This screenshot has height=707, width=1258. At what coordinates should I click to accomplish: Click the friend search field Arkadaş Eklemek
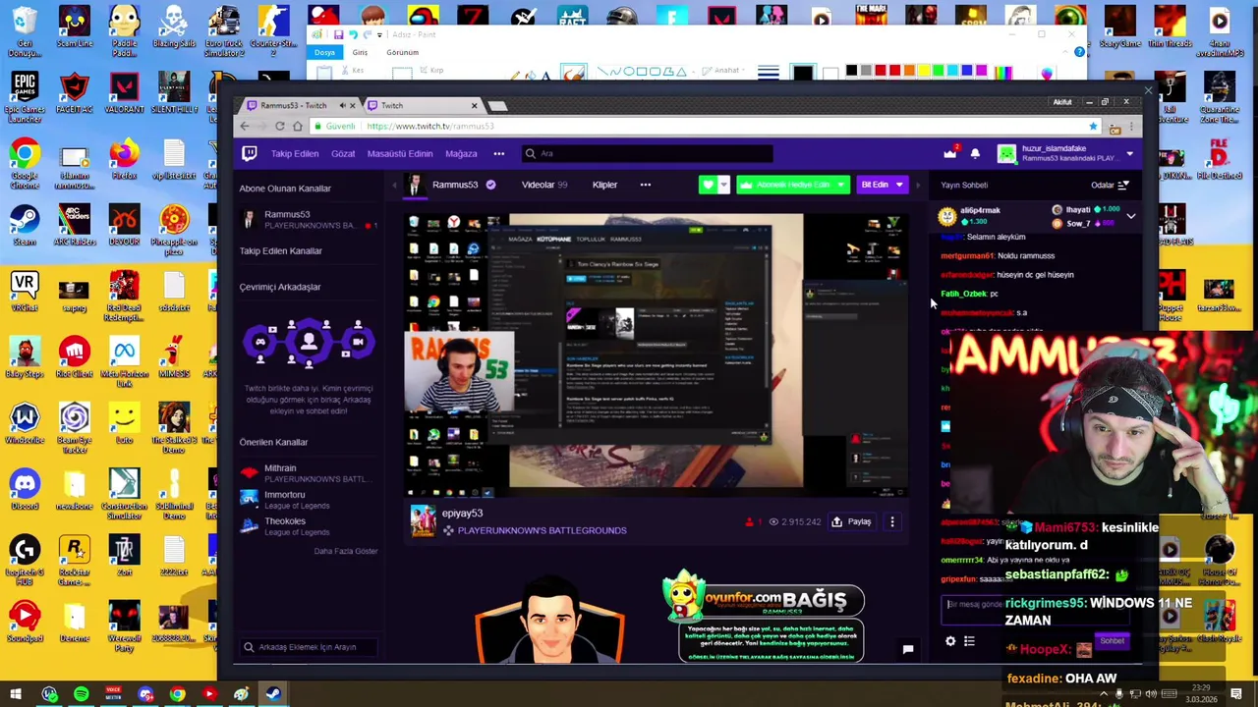pos(308,647)
